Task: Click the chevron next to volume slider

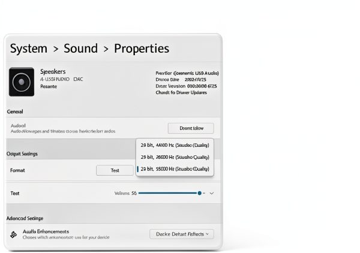Action: coord(212,194)
